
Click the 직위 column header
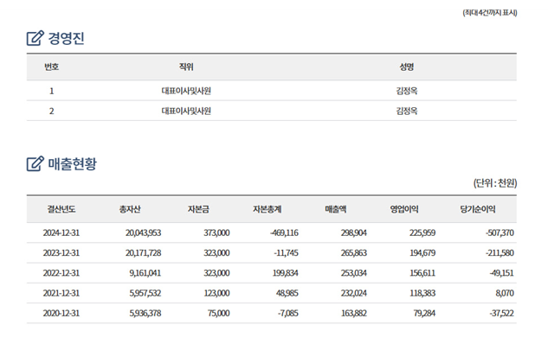point(186,67)
